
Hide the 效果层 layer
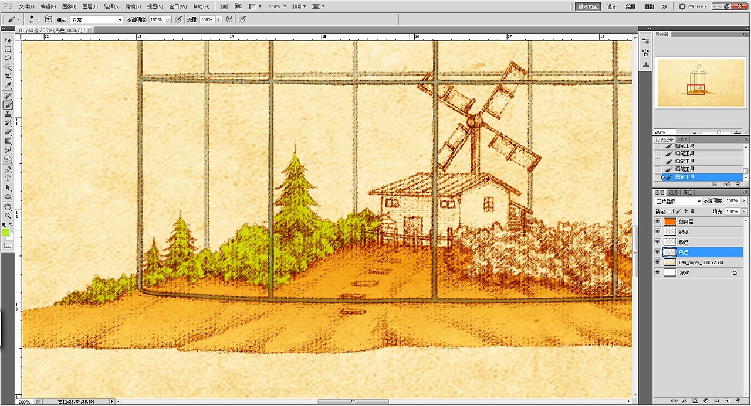pyautogui.click(x=657, y=222)
